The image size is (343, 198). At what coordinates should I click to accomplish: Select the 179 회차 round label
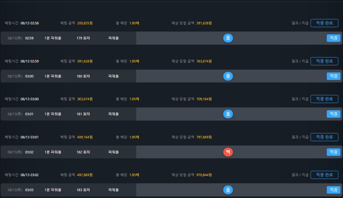83,38
